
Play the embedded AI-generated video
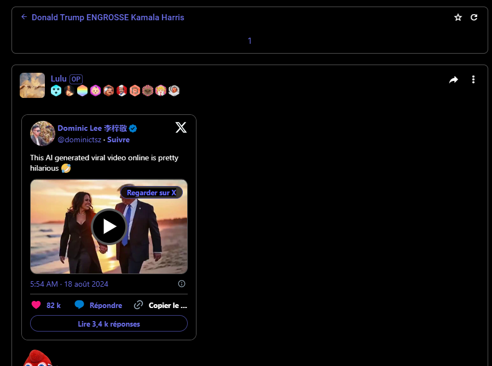pos(109,226)
